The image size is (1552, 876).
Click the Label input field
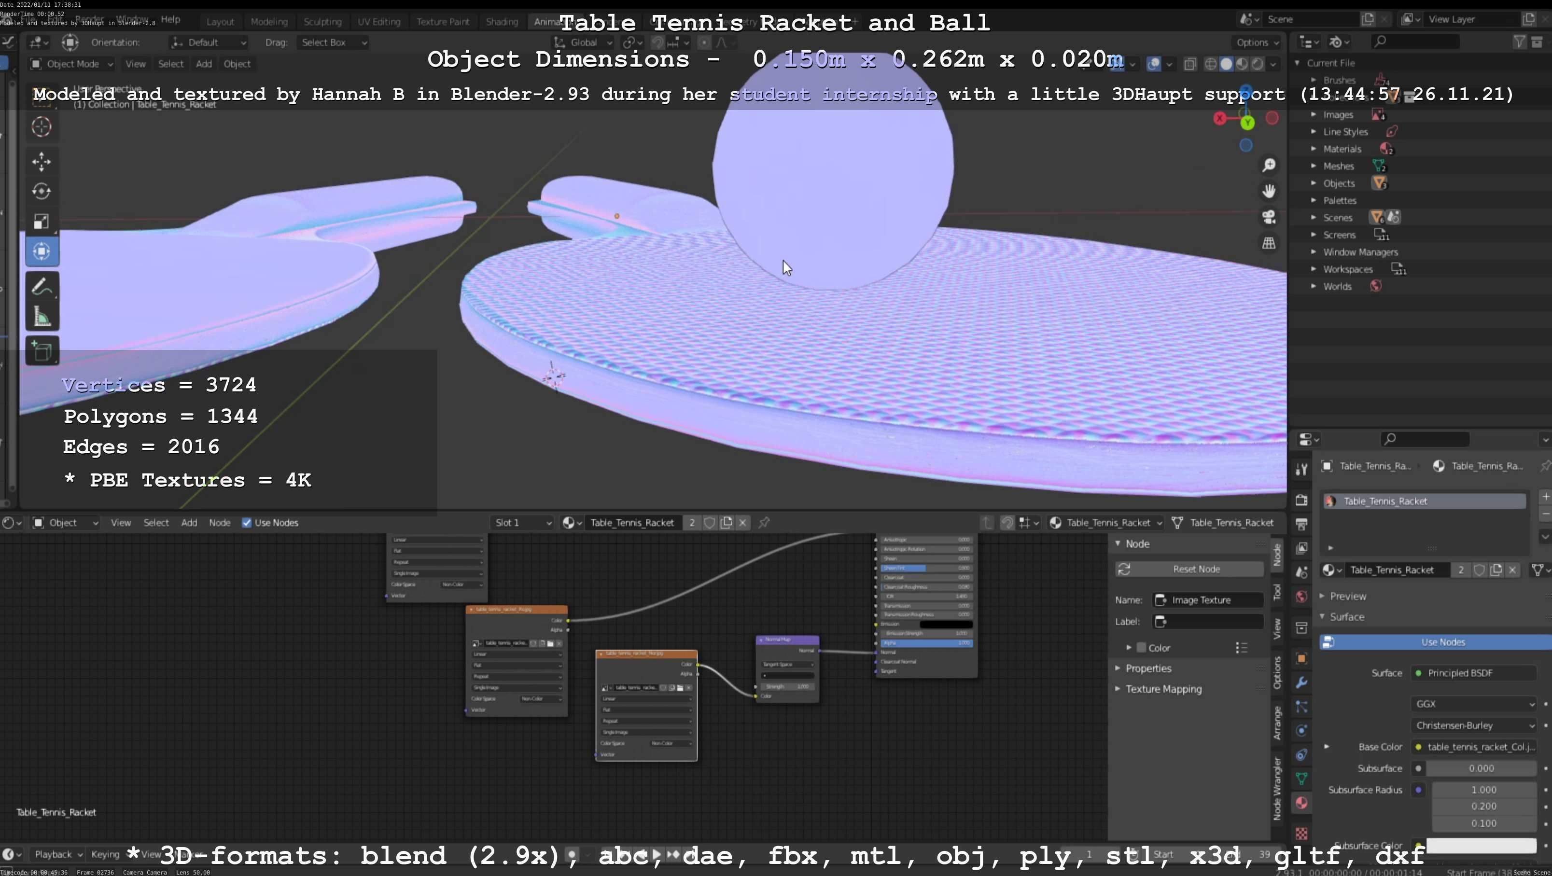[x=1208, y=621]
